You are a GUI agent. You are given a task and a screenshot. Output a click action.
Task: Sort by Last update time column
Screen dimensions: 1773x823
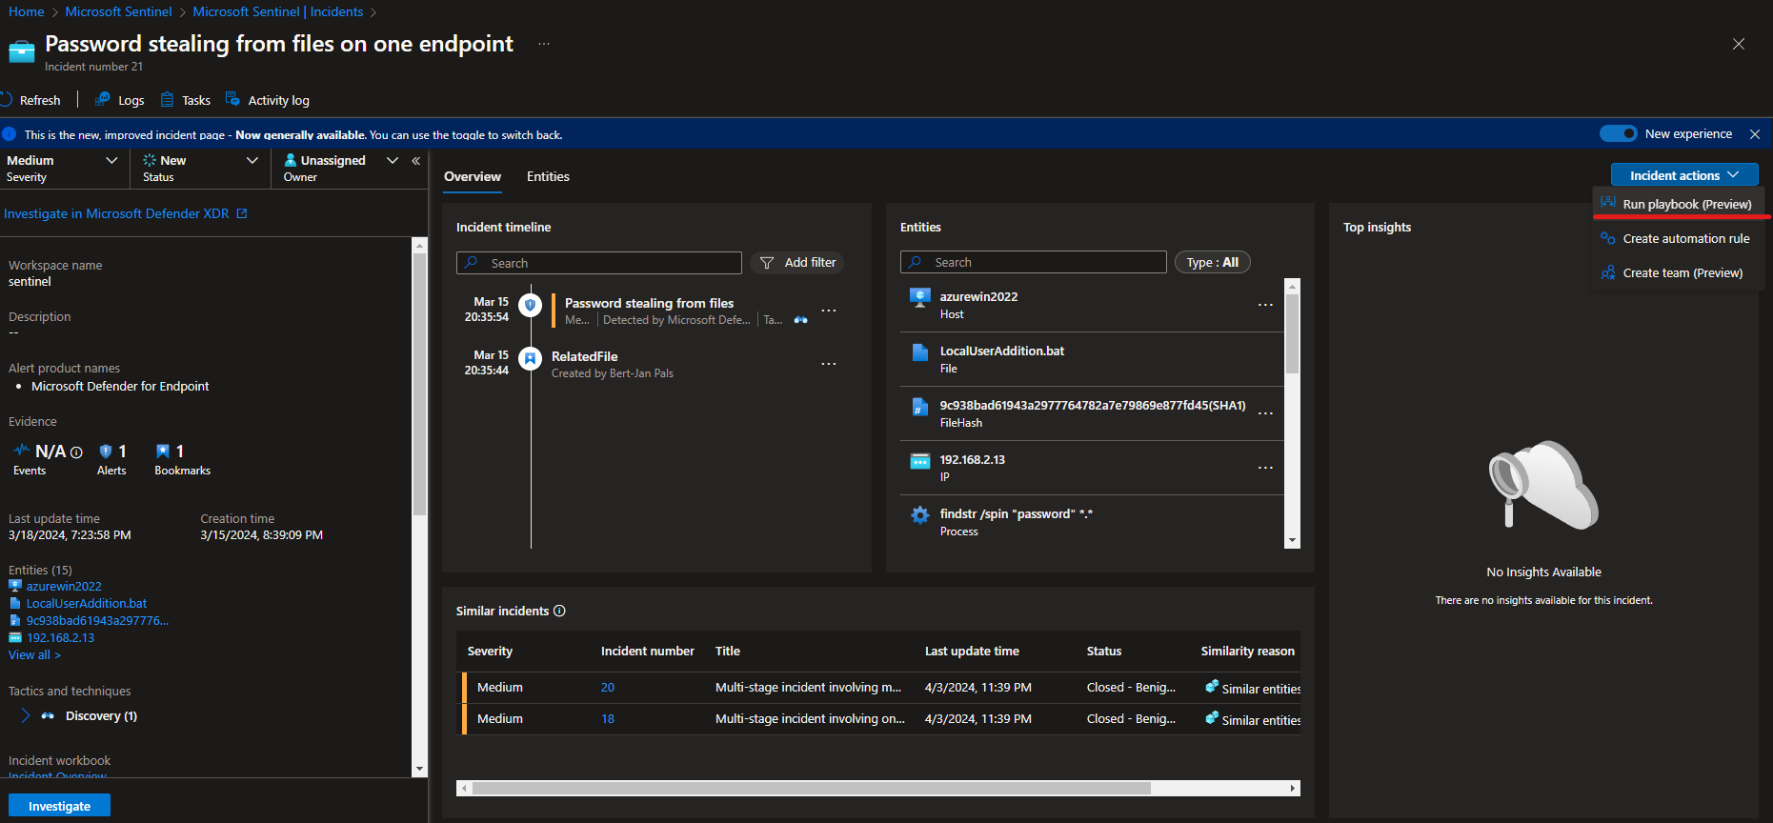tap(972, 652)
